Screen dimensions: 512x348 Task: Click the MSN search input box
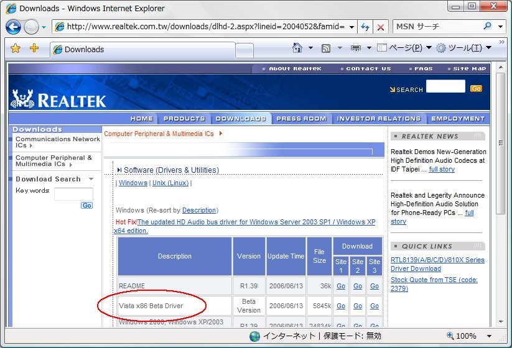click(x=438, y=27)
